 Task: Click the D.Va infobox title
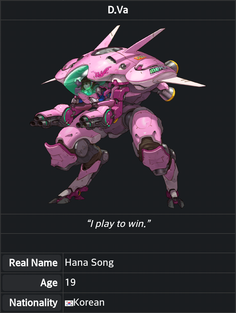point(118,10)
